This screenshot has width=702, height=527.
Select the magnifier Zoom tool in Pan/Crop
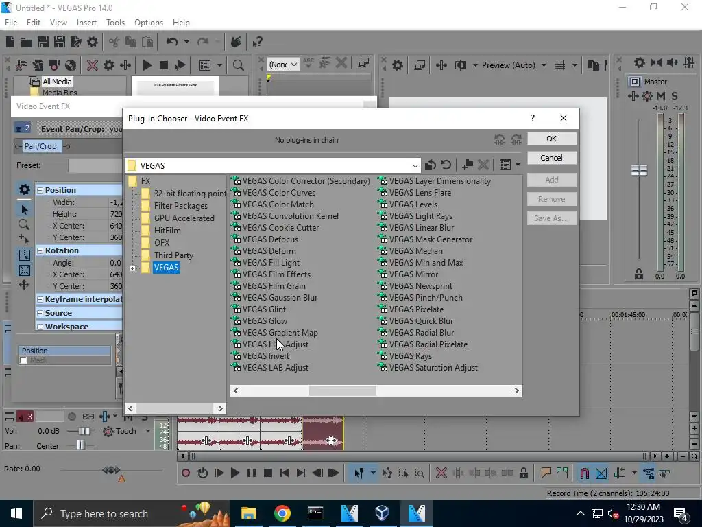coord(24,224)
